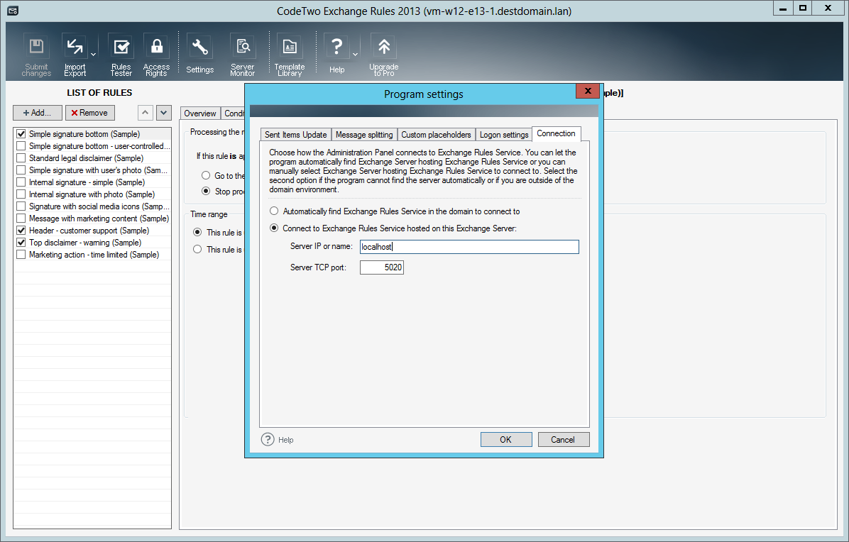
Task: Select Connect to hosted Exchange Server option
Action: [275, 228]
